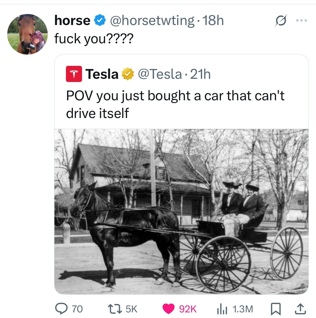Share the post via upload arrow icon

coord(300,309)
